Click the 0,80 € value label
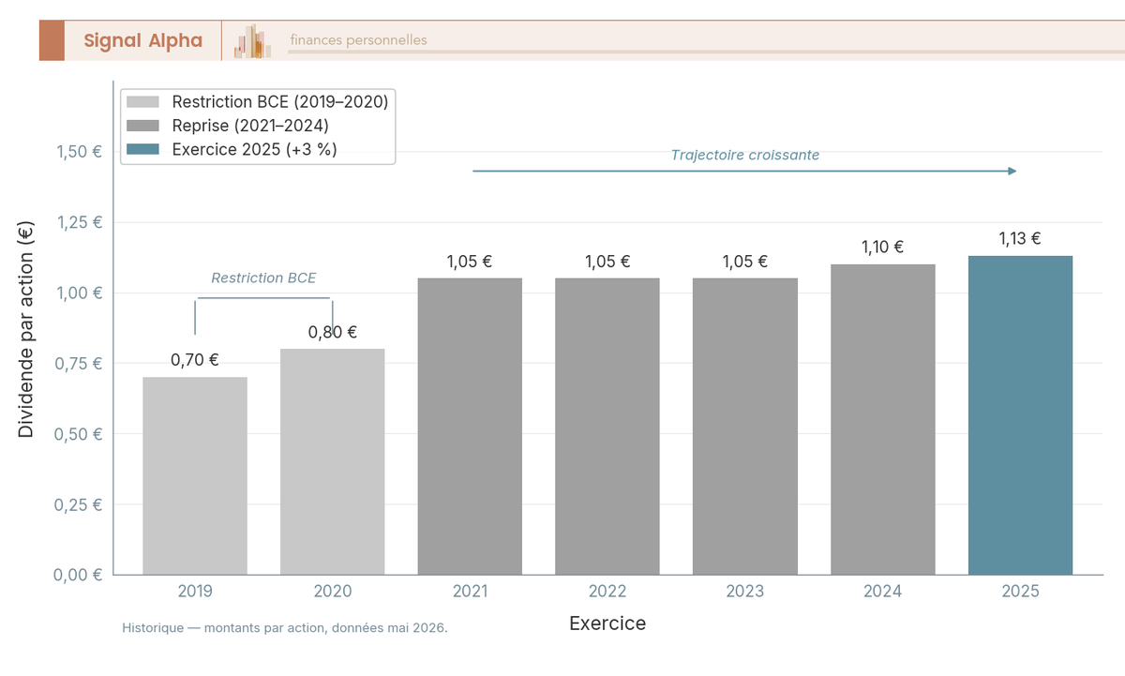1125x676 pixels. tap(333, 332)
